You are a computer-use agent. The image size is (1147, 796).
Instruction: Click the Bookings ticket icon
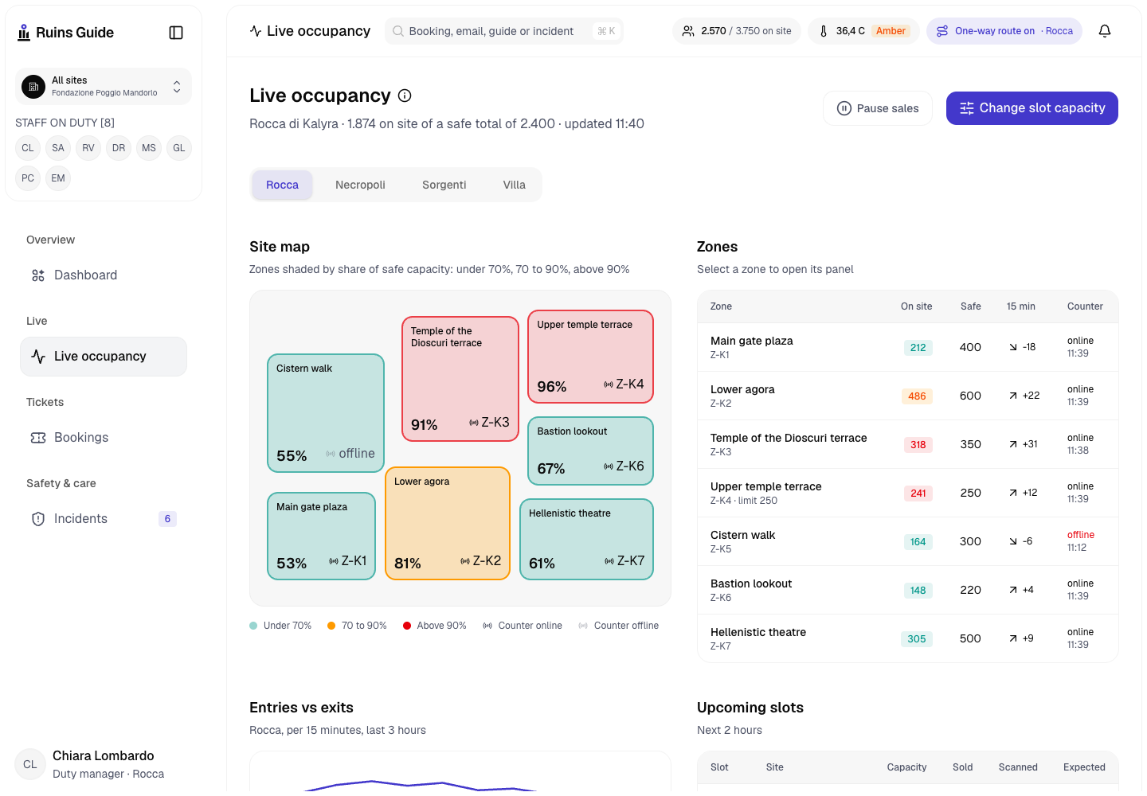pos(38,438)
